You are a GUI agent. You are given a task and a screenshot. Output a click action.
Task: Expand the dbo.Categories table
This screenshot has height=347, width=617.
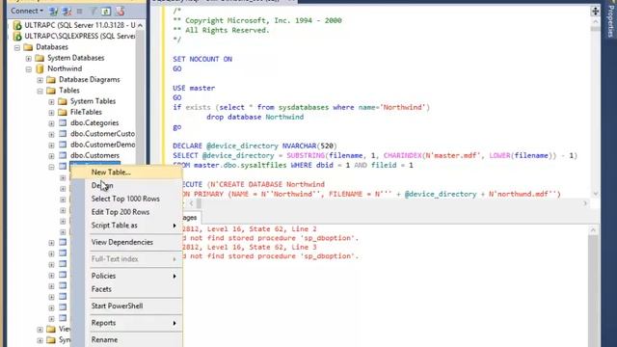(x=51, y=123)
